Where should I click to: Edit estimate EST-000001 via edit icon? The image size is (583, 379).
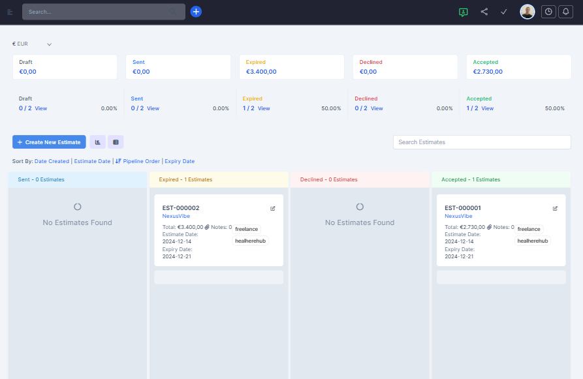[555, 209]
